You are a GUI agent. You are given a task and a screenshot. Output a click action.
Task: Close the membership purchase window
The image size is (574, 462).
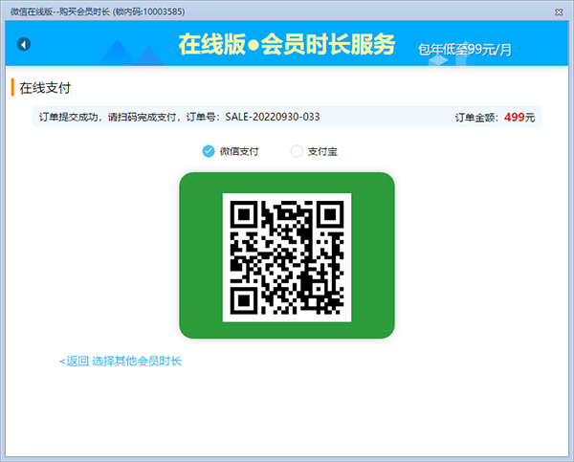click(x=560, y=10)
